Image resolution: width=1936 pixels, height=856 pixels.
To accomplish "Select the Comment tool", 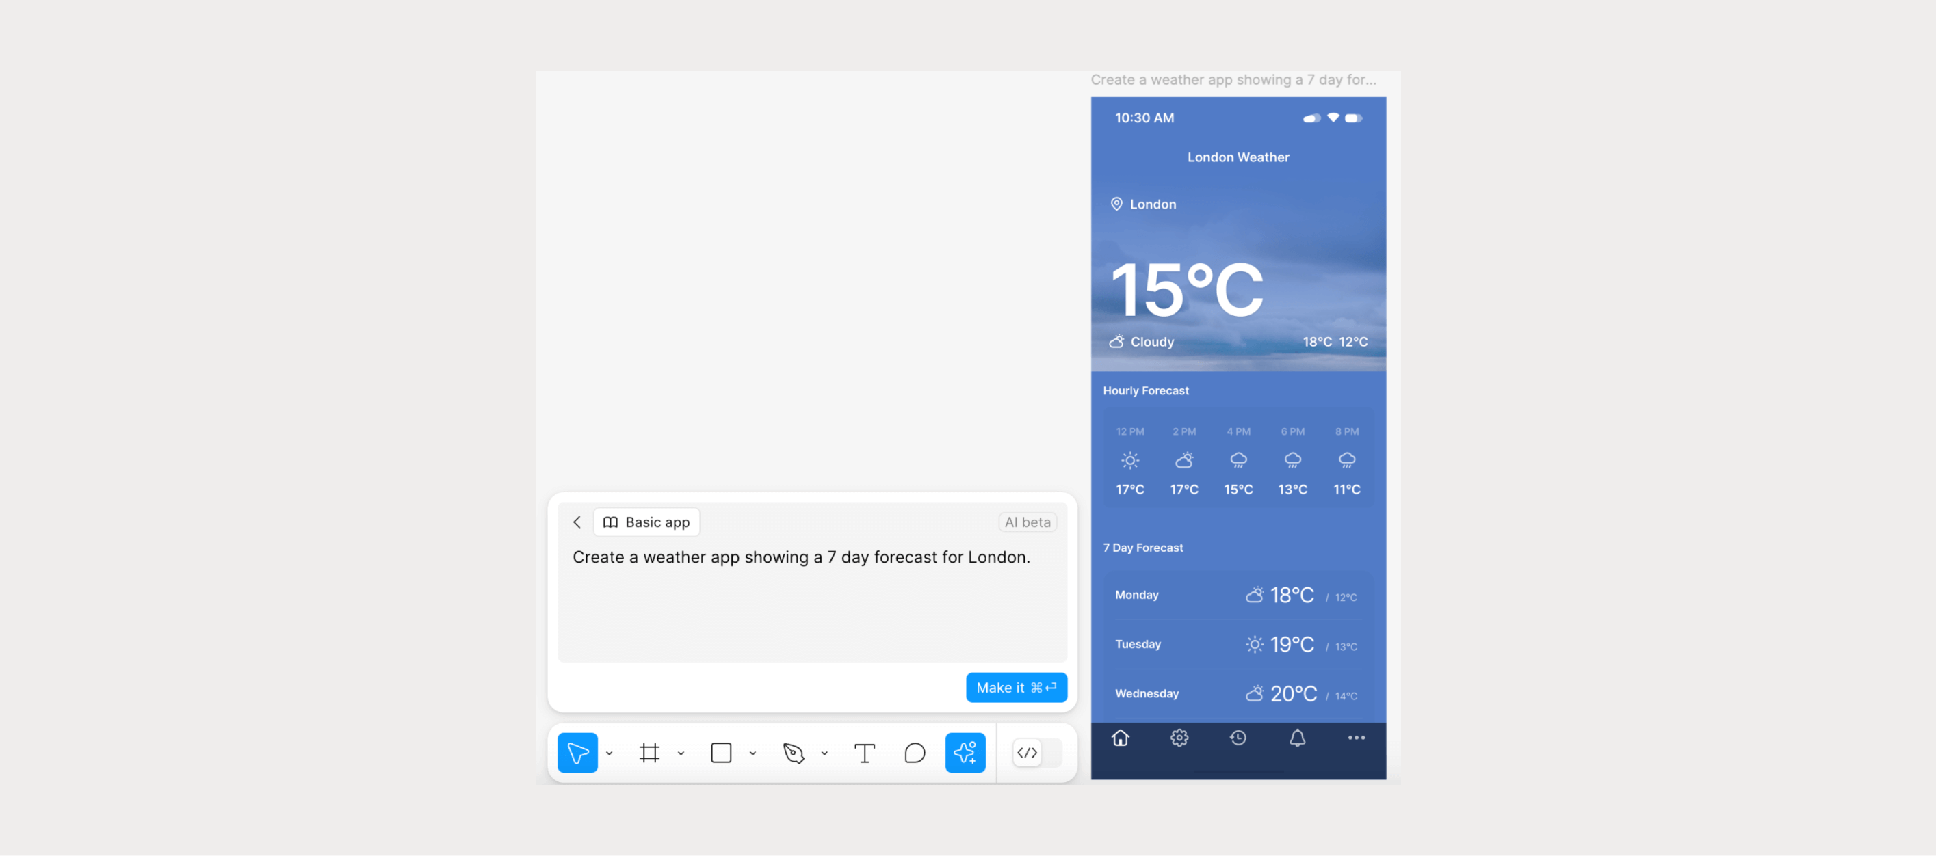I will point(915,752).
